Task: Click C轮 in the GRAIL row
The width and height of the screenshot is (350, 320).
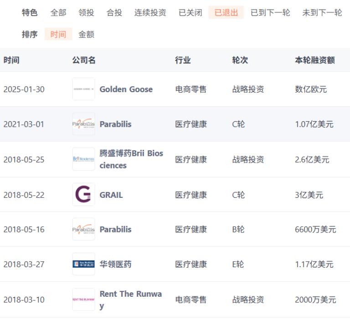Action: pos(238,195)
